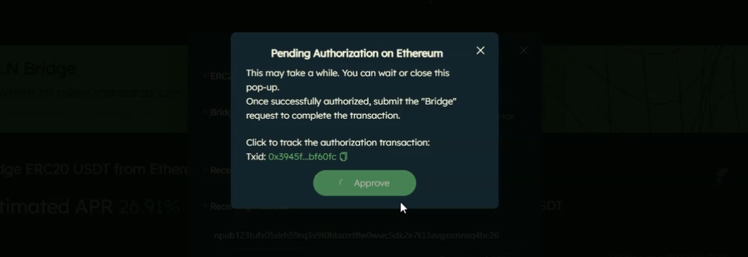748x257 pixels.
Task: Close the dimmed bridge dialog behind
Action: (523, 51)
